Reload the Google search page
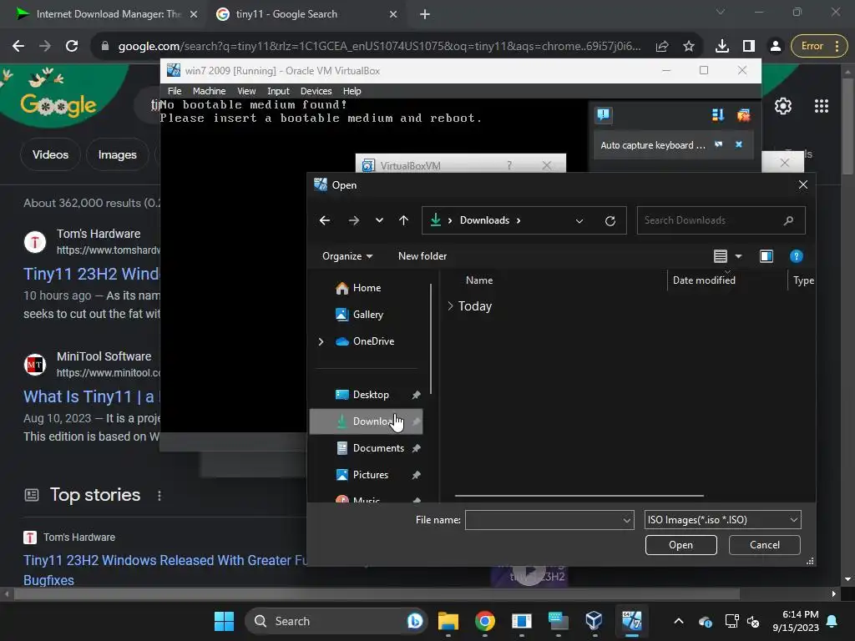Viewport: 855px width, 641px height. [x=72, y=47]
